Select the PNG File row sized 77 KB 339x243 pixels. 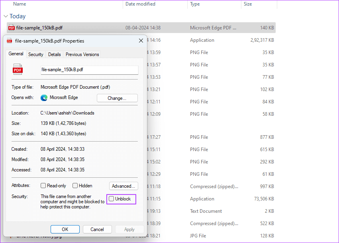211,77
